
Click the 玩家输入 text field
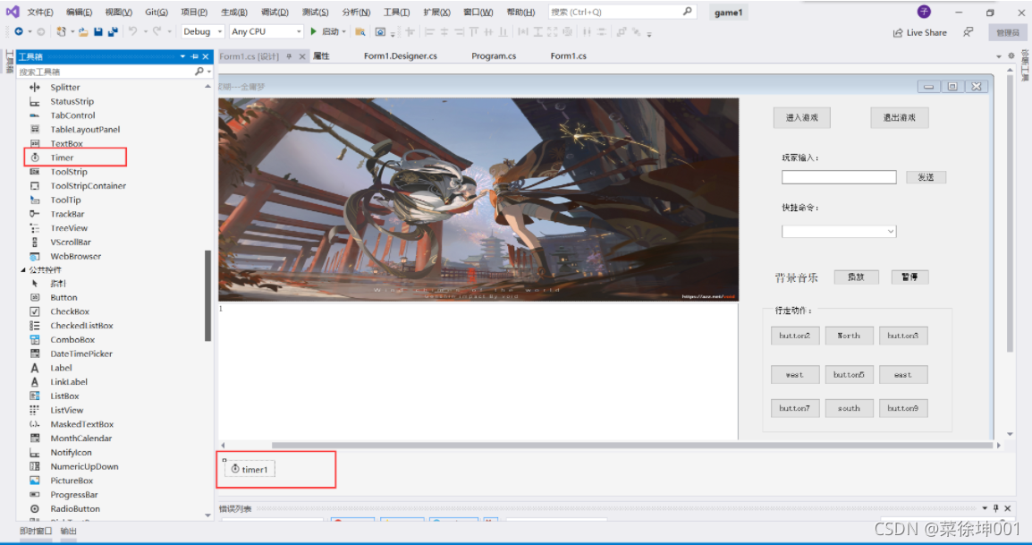click(839, 177)
